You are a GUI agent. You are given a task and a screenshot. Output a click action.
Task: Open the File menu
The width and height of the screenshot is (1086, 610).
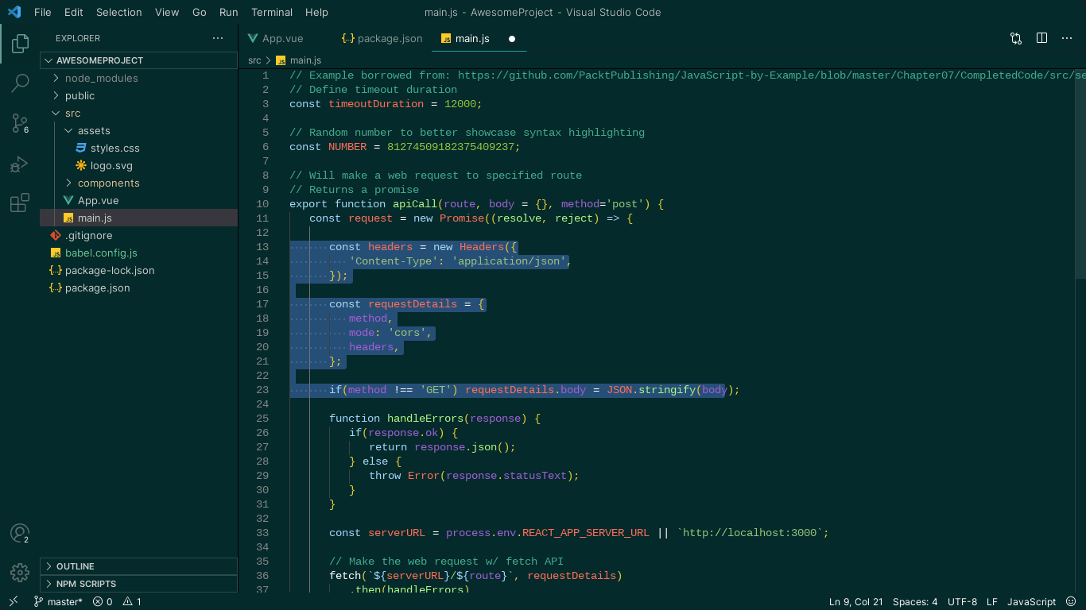[43, 12]
